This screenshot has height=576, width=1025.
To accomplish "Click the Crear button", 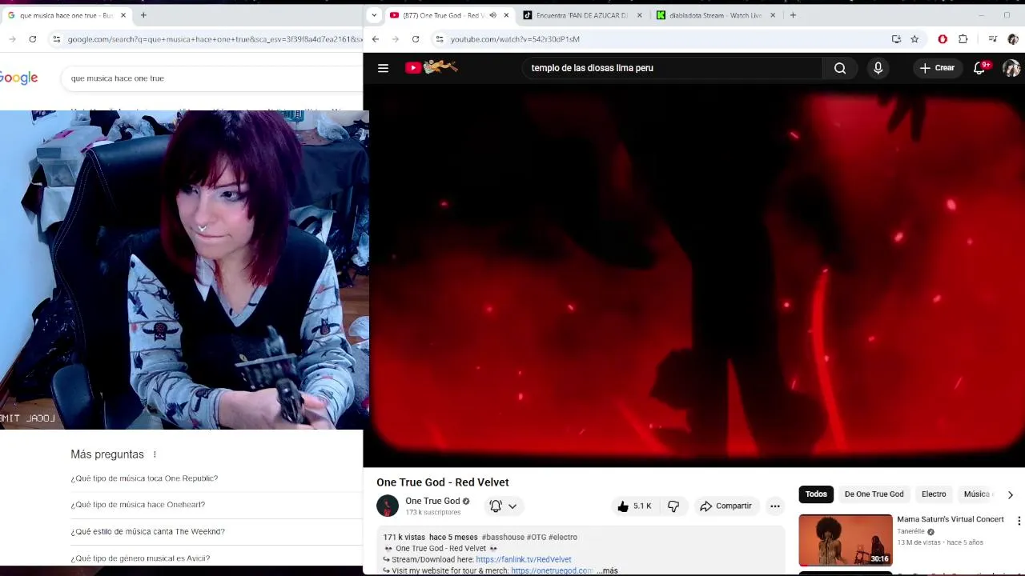I will tap(937, 68).
